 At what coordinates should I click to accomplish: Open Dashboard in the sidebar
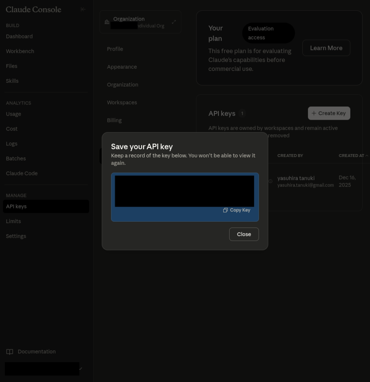pos(19,37)
